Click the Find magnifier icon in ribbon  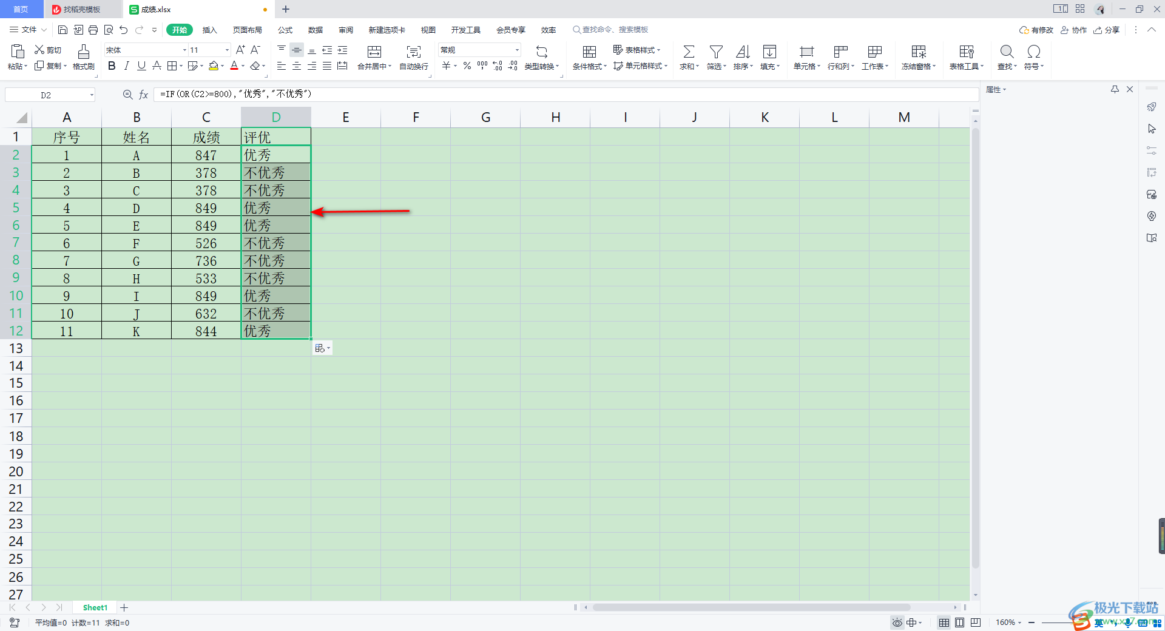click(1007, 52)
